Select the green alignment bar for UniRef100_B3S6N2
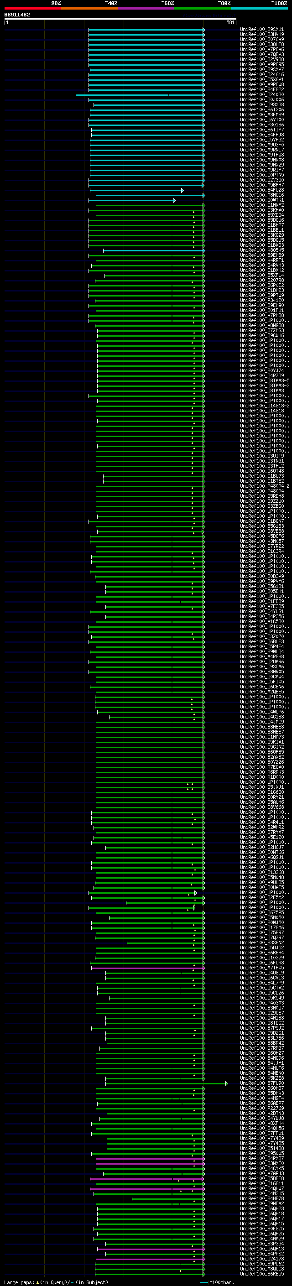 (x=166, y=943)
